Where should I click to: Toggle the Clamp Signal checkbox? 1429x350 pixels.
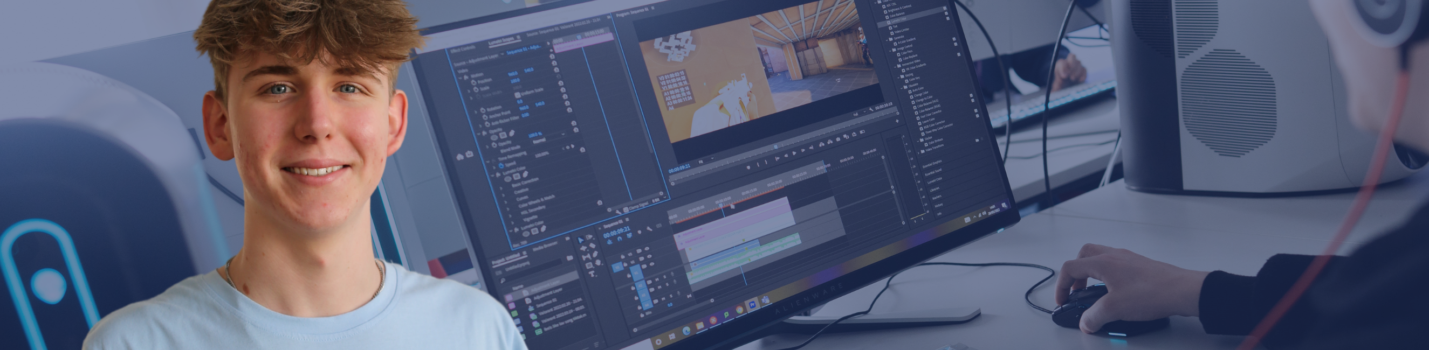click(x=624, y=210)
